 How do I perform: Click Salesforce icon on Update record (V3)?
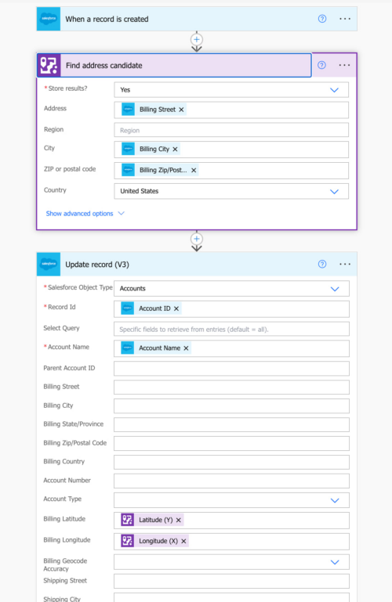point(49,264)
